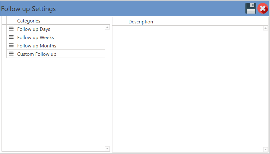
Task: Click the hamburger icon beside Follow up Weeks
Action: coord(11,37)
